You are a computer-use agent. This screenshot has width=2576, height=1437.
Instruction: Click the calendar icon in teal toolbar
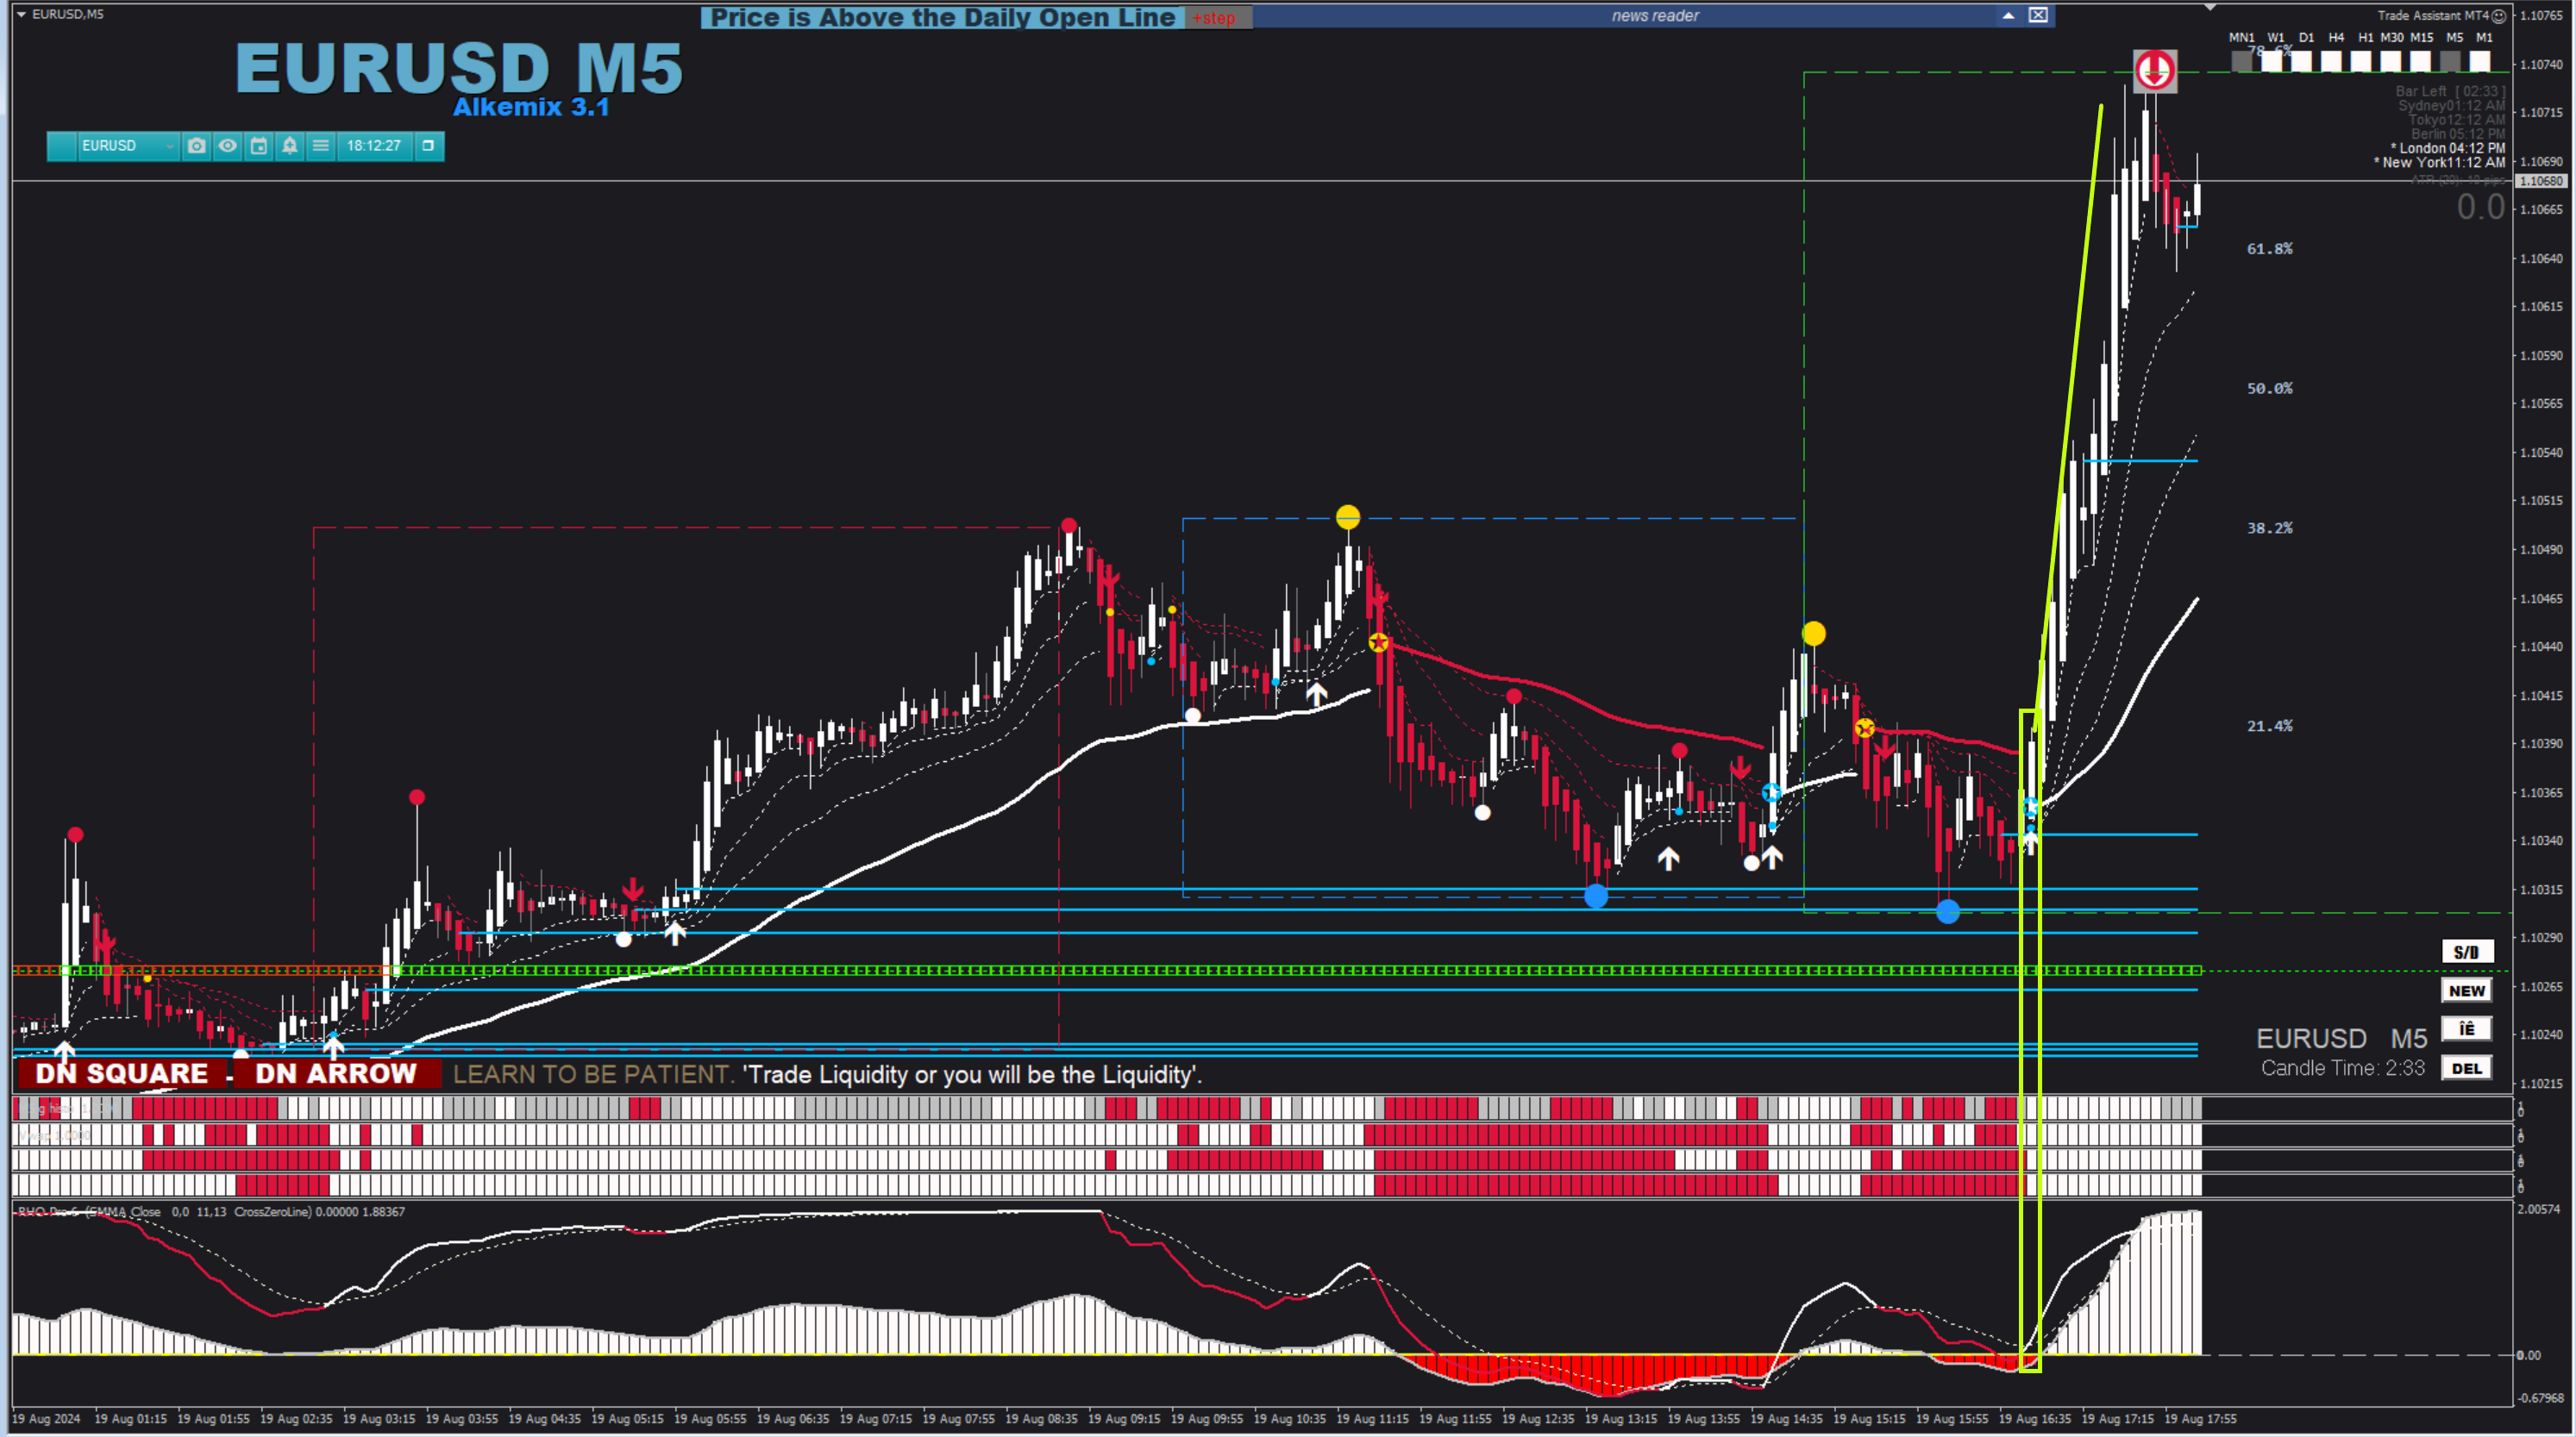coord(259,146)
